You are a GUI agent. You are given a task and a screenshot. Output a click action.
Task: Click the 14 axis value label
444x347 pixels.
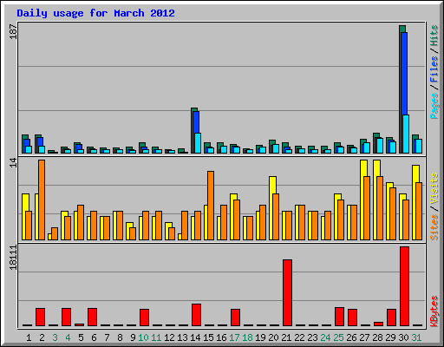[13, 162]
